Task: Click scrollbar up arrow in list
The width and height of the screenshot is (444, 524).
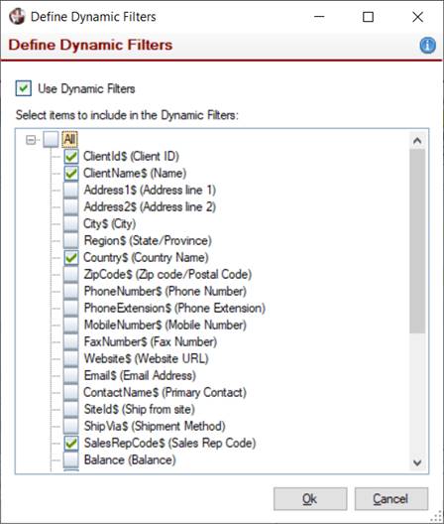Action: pos(417,141)
